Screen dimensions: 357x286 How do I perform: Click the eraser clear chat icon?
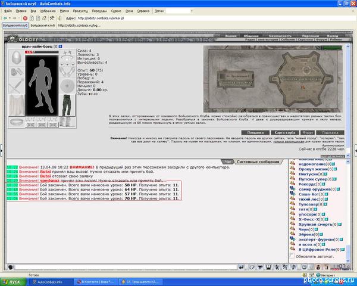(251, 267)
